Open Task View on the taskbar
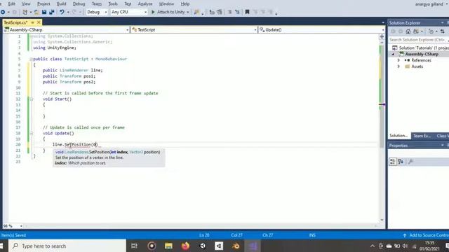Image resolution: width=449 pixels, height=252 pixels. click(x=134, y=246)
